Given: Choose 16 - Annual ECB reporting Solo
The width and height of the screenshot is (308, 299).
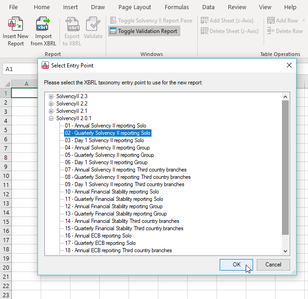Looking at the screenshot, I should click(x=98, y=236).
